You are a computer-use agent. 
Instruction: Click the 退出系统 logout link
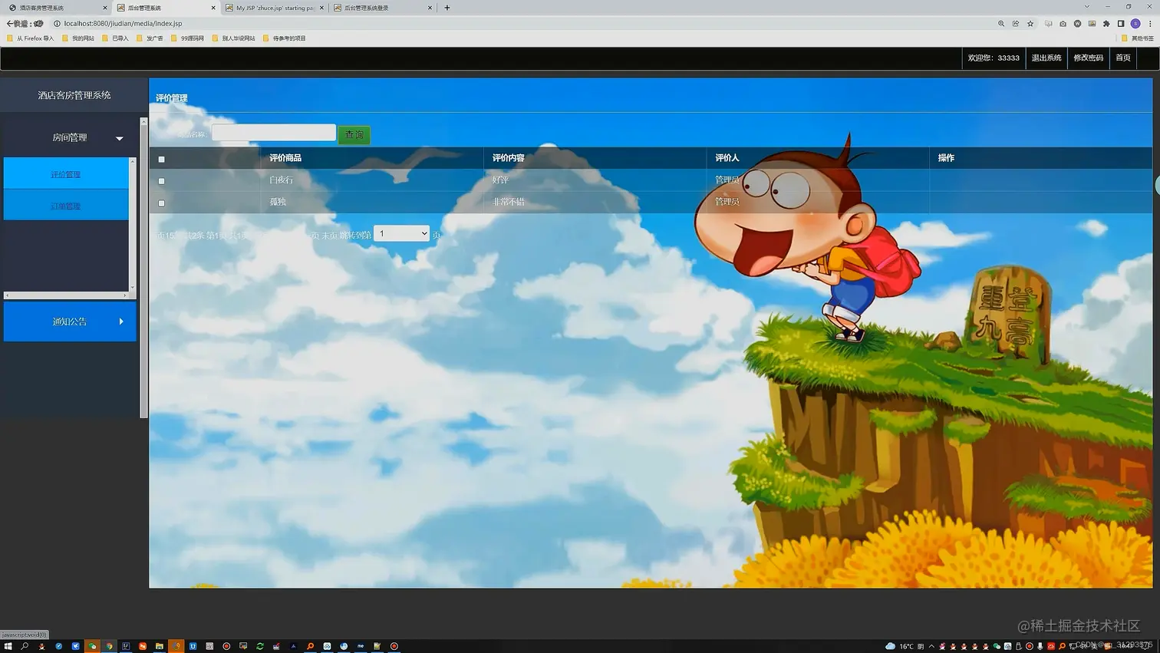1046,58
